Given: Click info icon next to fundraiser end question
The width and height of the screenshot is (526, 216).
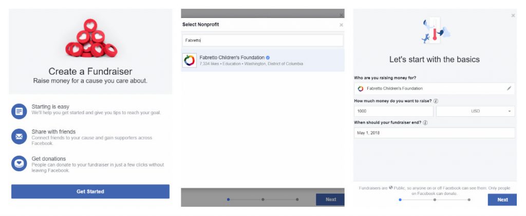Looking at the screenshot, I should tap(425, 123).
